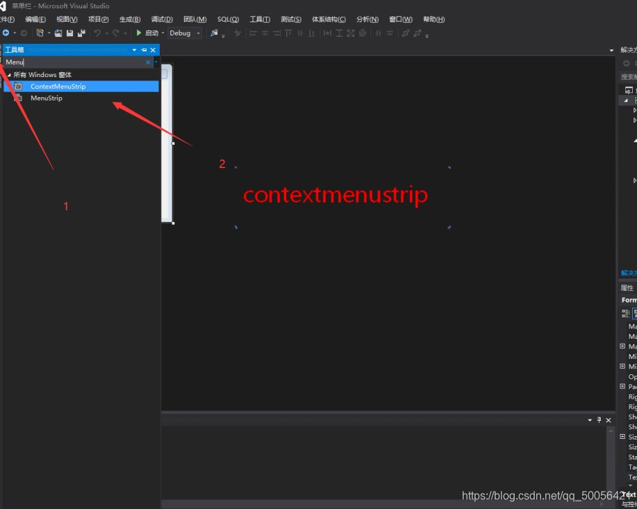Open the 分析(N) menu
Viewport: 637px width, 509px height.
(x=367, y=19)
